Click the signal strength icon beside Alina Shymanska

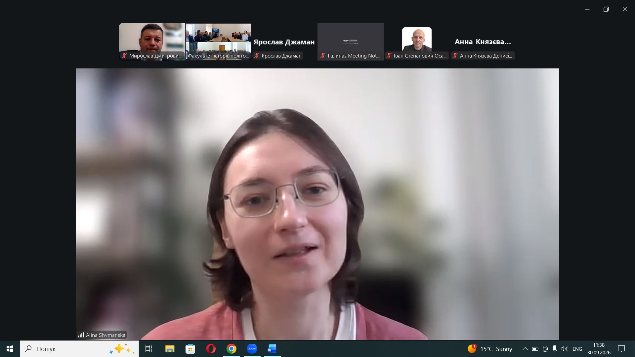point(81,335)
